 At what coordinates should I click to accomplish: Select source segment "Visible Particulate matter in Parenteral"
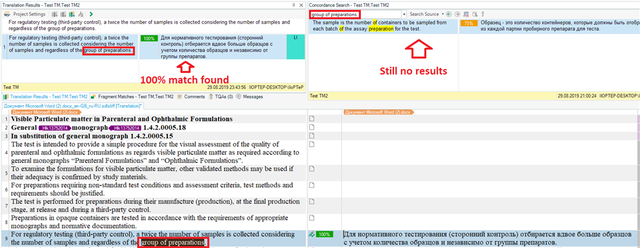(122, 119)
